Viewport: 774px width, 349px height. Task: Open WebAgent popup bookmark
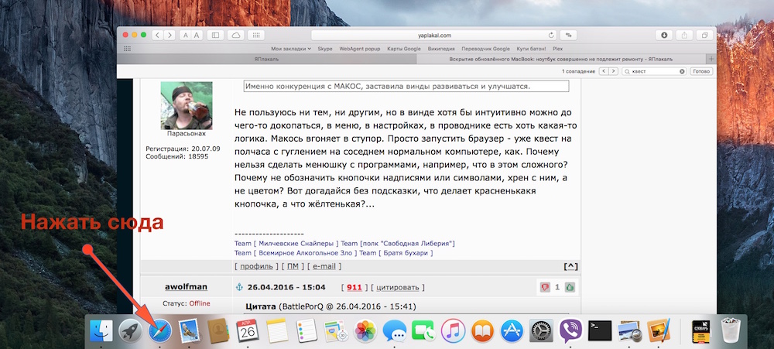point(359,49)
